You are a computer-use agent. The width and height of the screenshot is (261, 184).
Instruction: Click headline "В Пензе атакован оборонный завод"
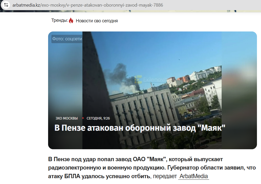[x=140, y=128]
